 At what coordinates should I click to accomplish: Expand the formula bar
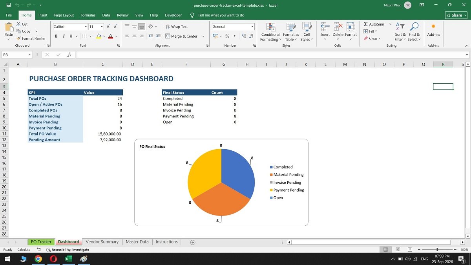pyautogui.click(x=467, y=55)
